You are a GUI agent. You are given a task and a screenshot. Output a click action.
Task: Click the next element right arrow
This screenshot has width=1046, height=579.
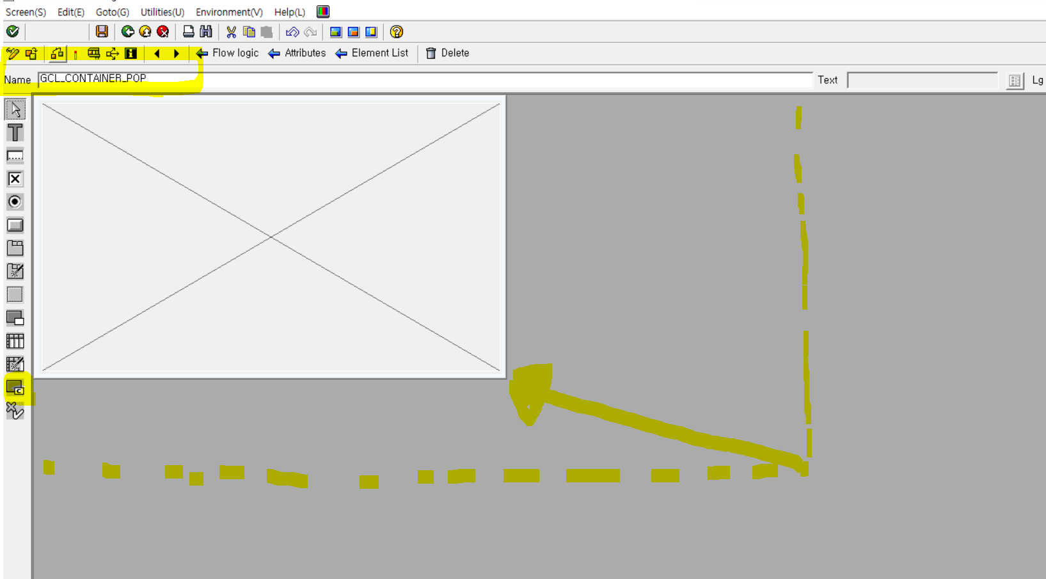point(177,54)
